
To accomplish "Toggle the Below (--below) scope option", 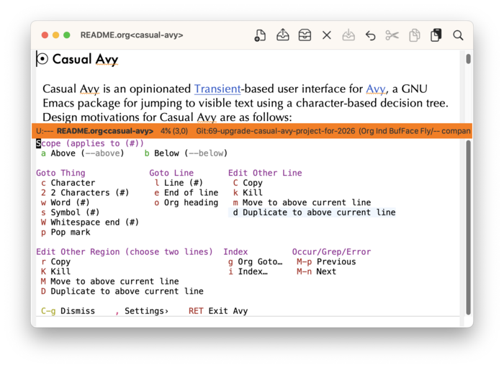I will 186,153.
